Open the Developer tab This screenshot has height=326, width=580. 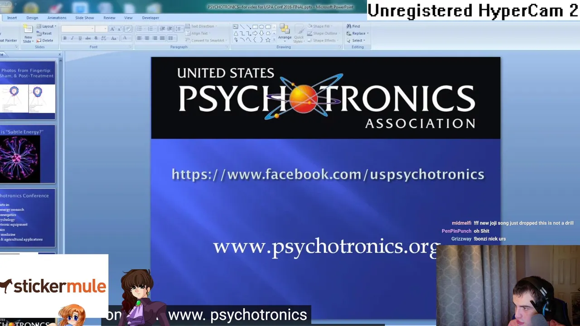coord(150,18)
